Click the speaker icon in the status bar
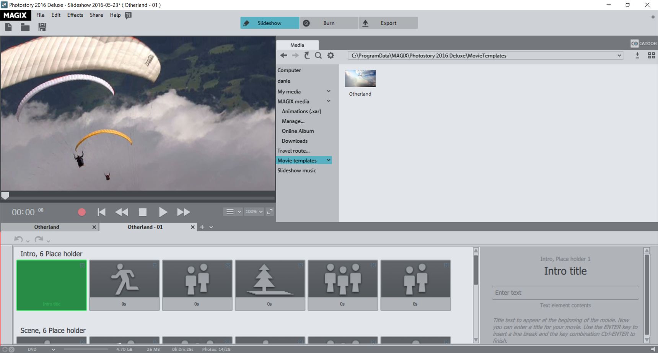 point(653,349)
